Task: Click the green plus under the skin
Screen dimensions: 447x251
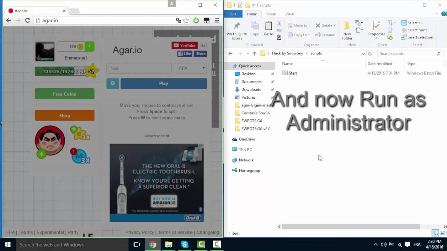Action: [x=41, y=154]
